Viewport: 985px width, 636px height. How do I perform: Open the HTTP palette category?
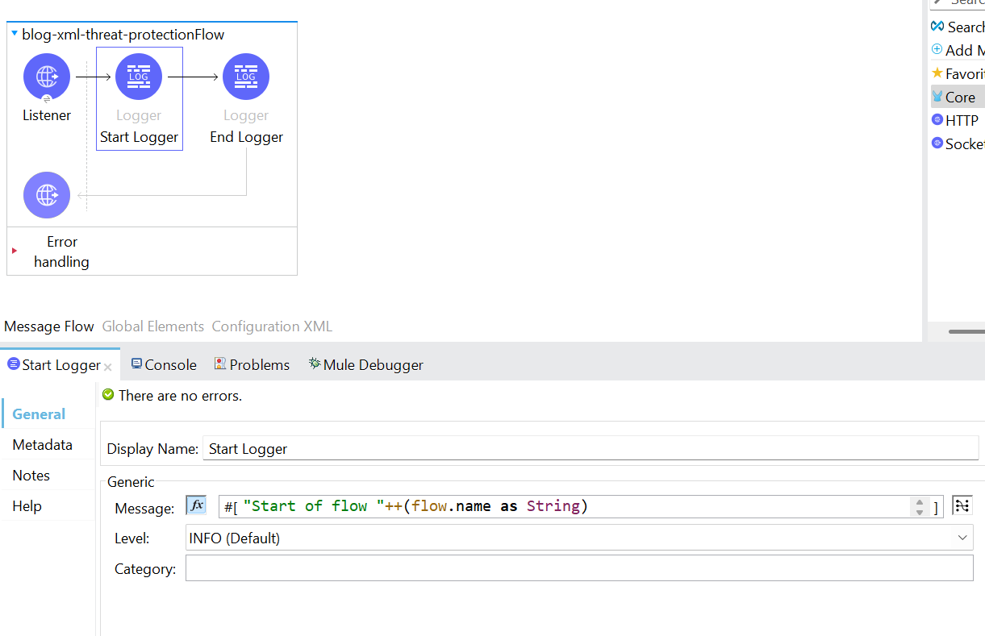point(961,119)
